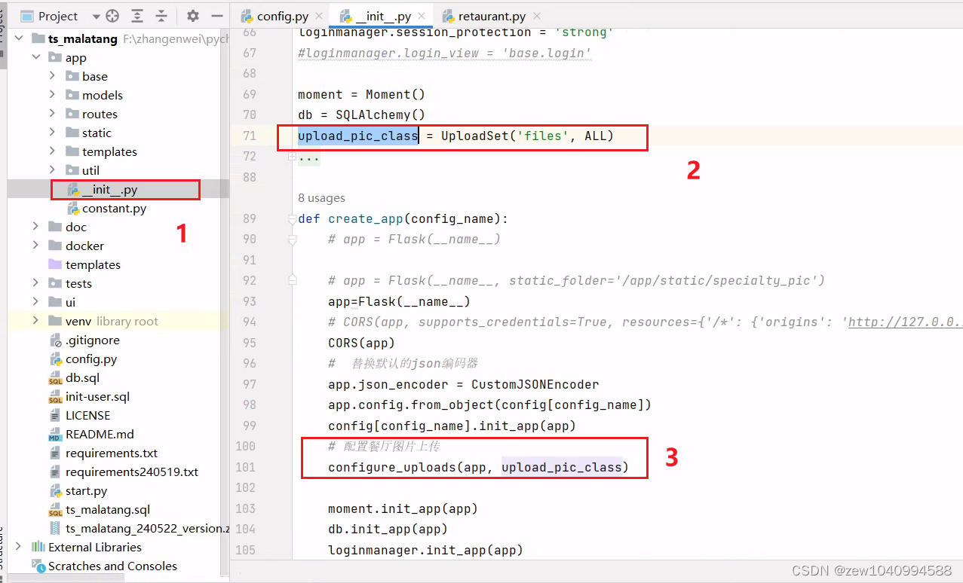Click the Scratches and Consoles icon
Viewport: 963px width, 583px height.
click(38, 566)
